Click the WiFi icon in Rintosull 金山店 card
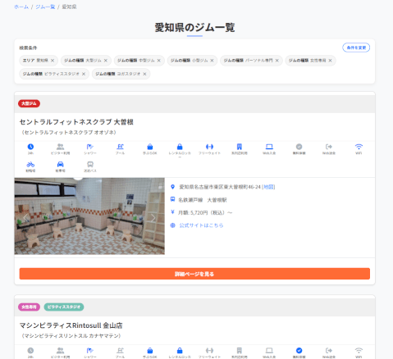This screenshot has height=359, width=393. 359,351
